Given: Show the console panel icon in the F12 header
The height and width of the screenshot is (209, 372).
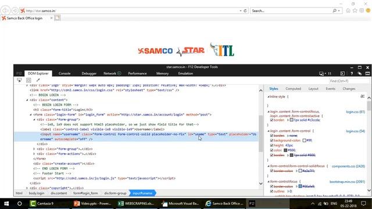Looking at the screenshot, I should (342, 74).
